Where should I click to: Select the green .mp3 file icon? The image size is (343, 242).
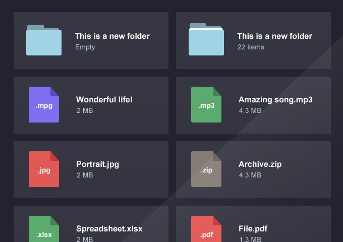pyautogui.click(x=206, y=104)
